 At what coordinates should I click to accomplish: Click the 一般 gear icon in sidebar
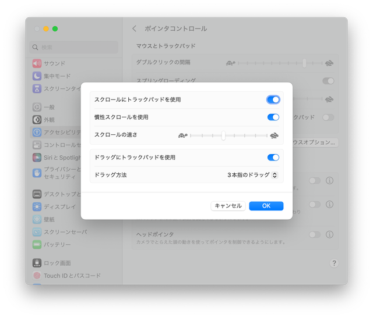pyautogui.click(x=37, y=108)
